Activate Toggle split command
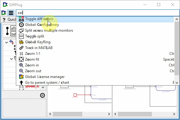This screenshot has width=180, height=120. point(95,36)
